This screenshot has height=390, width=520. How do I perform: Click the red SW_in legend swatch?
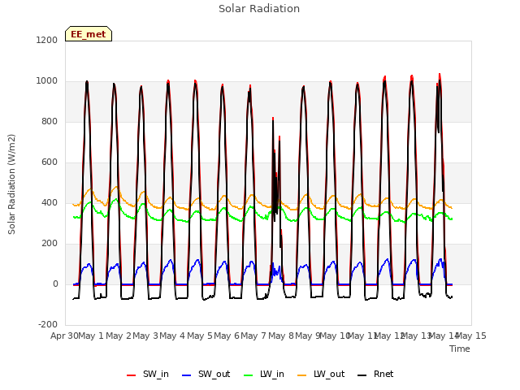pyautogui.click(x=132, y=375)
